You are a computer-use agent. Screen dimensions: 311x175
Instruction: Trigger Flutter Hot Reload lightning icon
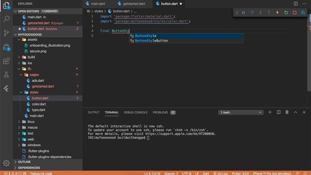pos(277,13)
